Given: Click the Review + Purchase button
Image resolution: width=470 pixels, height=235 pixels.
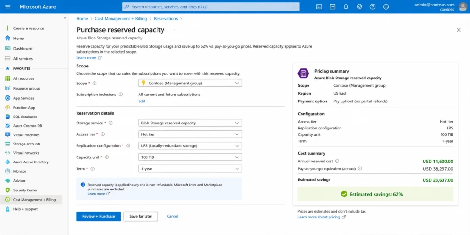Looking at the screenshot, I should pyautogui.click(x=98, y=216).
